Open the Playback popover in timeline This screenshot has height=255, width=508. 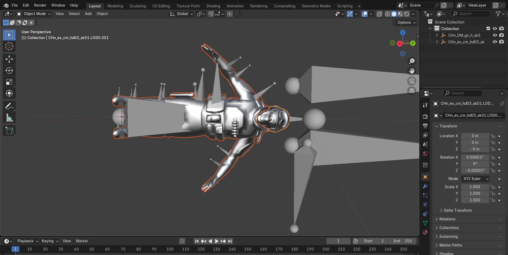pyautogui.click(x=28, y=241)
